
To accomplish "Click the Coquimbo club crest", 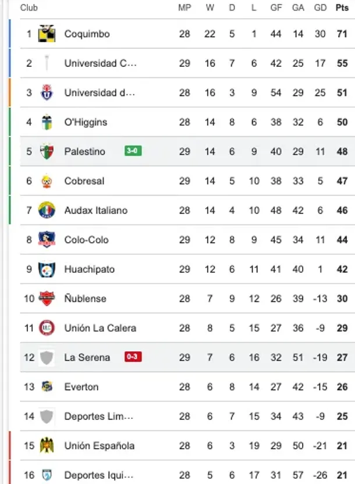I will (45, 33).
